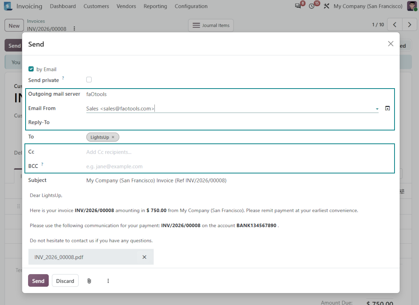Attach a file with the paperclip icon
Screen dimensions: 419x305
coord(89,281)
